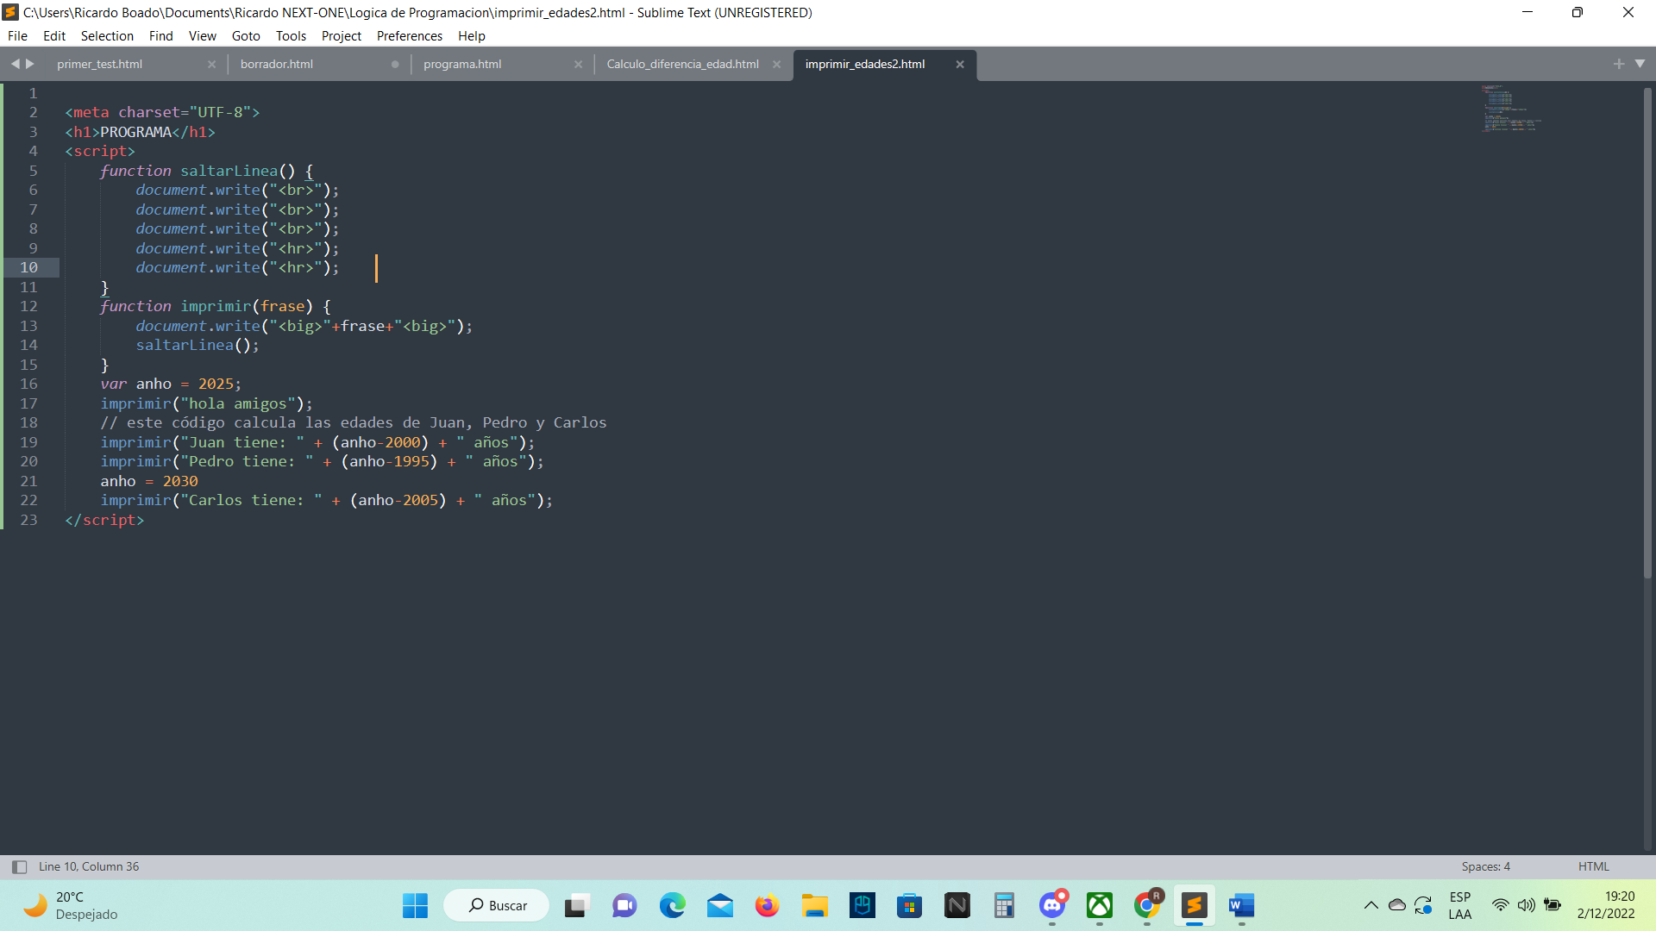
Task: Launch Firefox from the taskbar
Action: (767, 905)
